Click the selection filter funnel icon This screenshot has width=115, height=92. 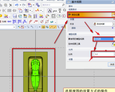point(19,27)
